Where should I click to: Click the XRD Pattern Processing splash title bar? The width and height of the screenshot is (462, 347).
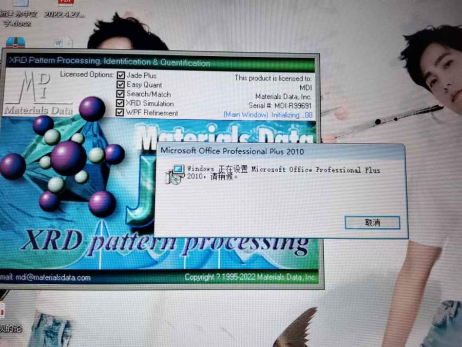(x=160, y=62)
